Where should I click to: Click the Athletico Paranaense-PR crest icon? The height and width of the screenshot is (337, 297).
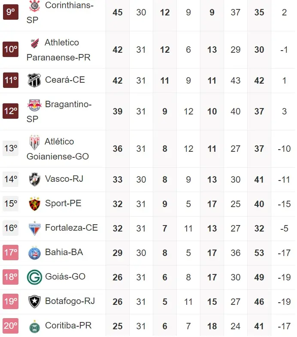pyautogui.click(x=34, y=43)
